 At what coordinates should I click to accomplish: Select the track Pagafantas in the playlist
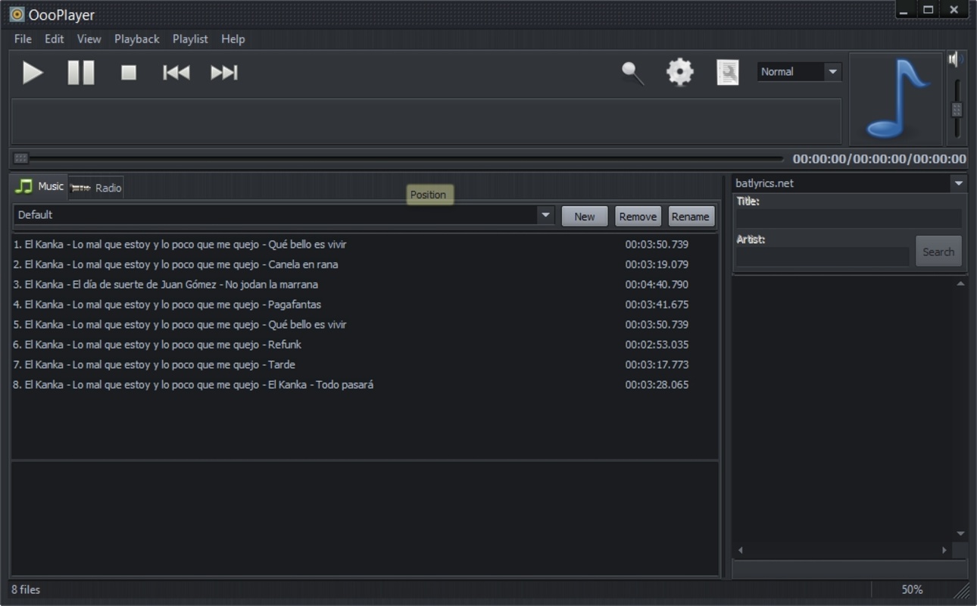point(167,305)
